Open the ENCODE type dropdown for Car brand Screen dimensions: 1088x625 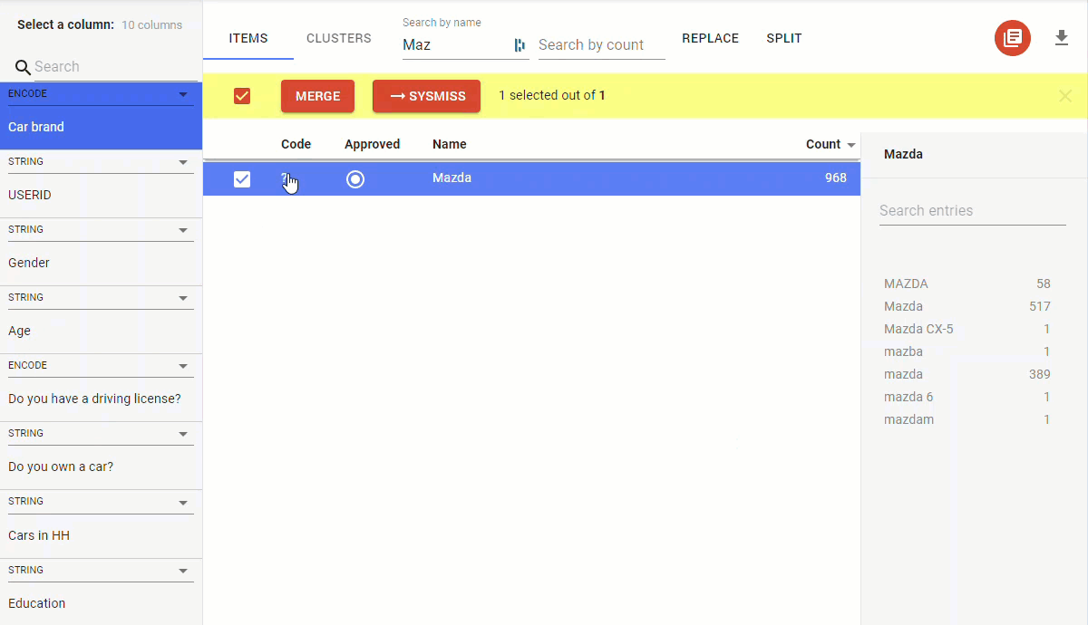coord(183,94)
